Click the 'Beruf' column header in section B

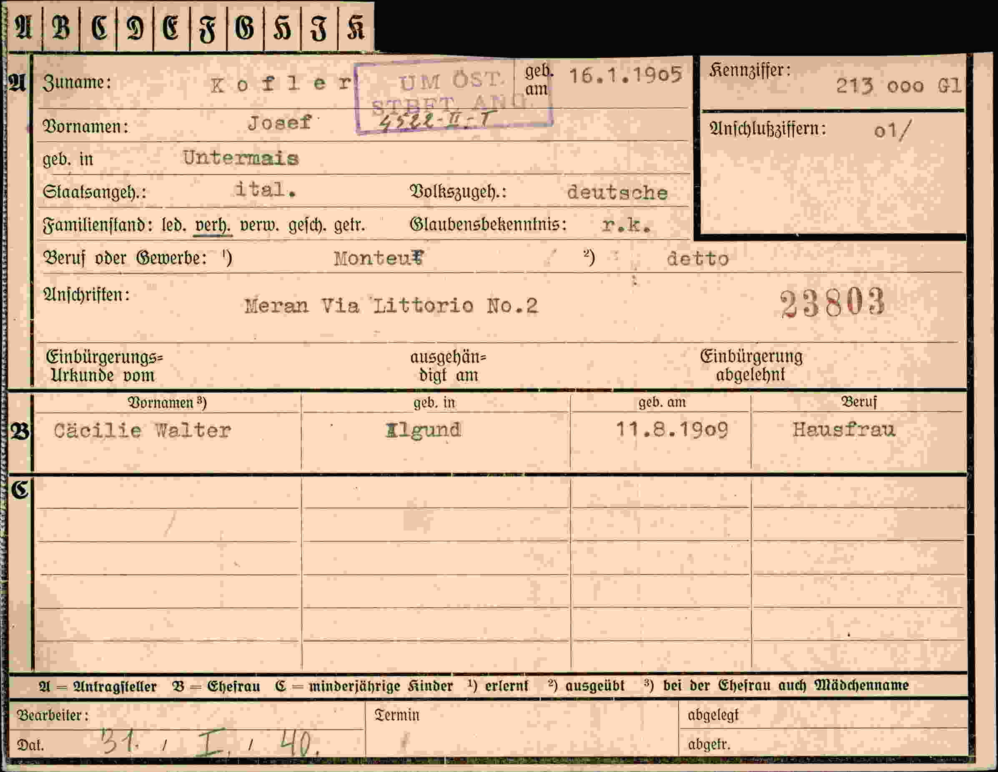click(859, 402)
